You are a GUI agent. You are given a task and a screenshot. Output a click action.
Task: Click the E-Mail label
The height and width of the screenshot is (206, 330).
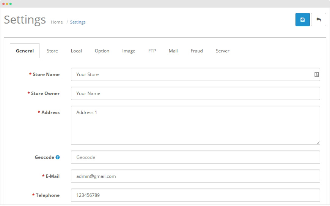tap(53, 176)
